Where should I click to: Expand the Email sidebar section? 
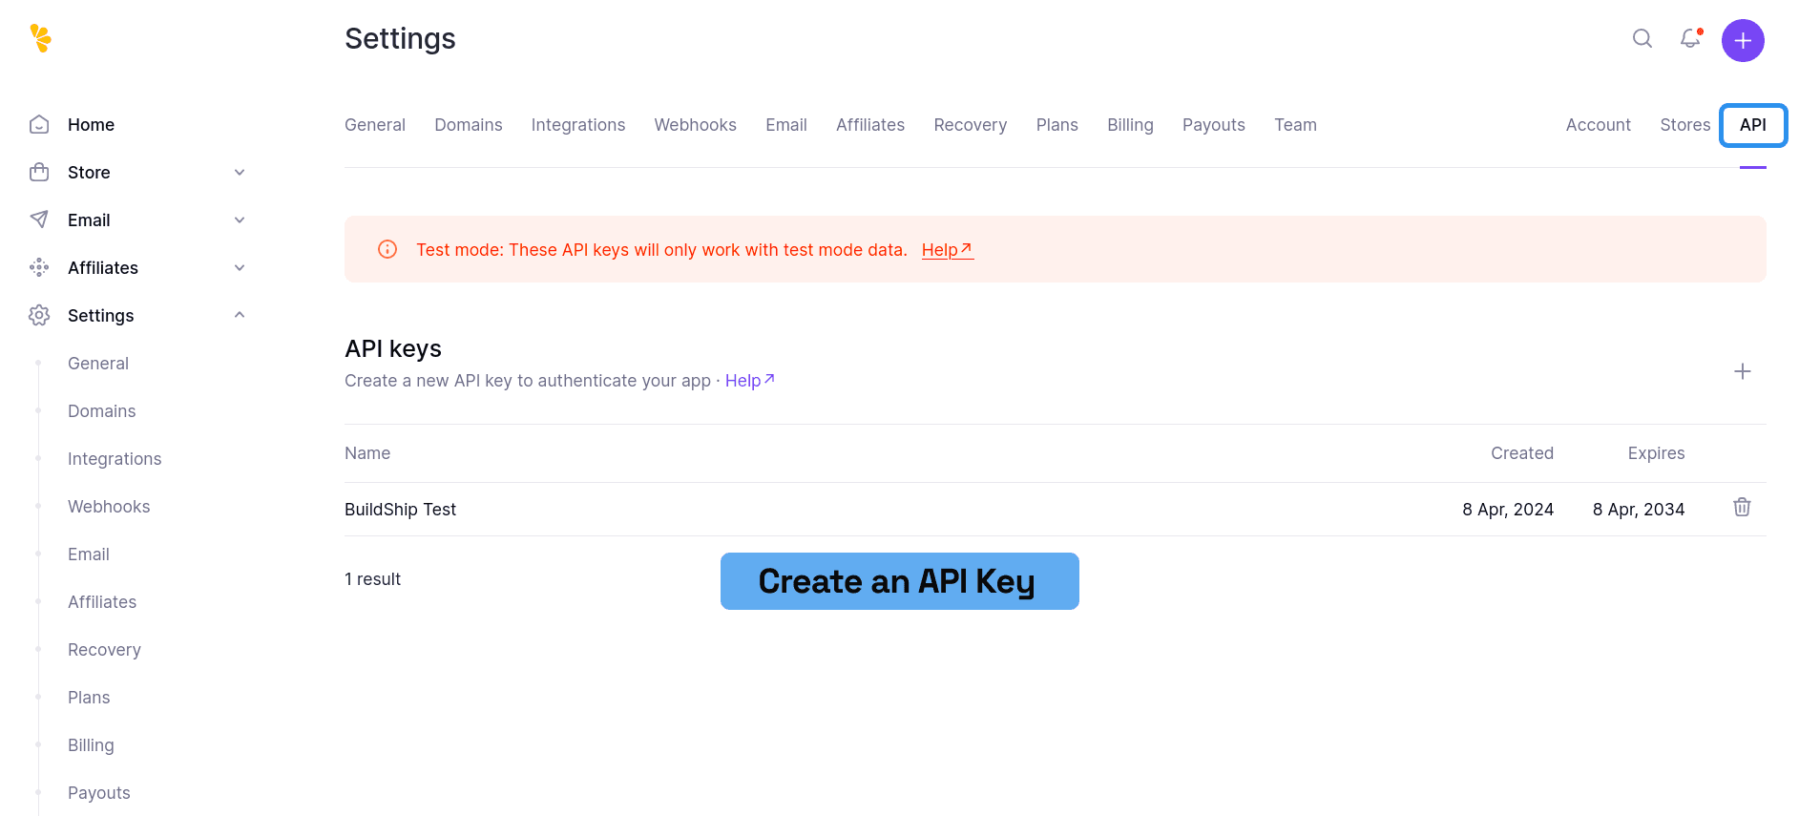point(240,220)
